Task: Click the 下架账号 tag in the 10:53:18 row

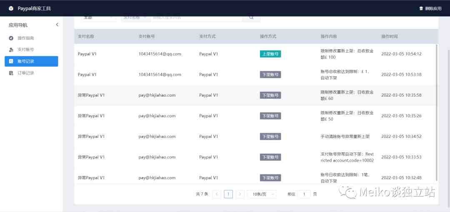Action: pos(270,75)
